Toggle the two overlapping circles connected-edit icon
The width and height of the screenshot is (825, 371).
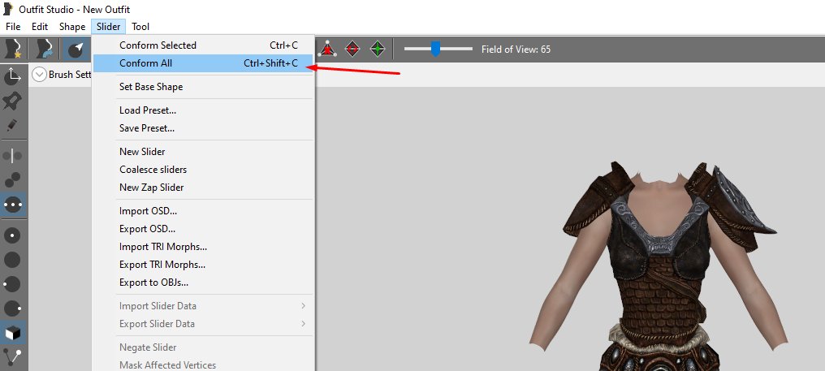[x=12, y=179]
